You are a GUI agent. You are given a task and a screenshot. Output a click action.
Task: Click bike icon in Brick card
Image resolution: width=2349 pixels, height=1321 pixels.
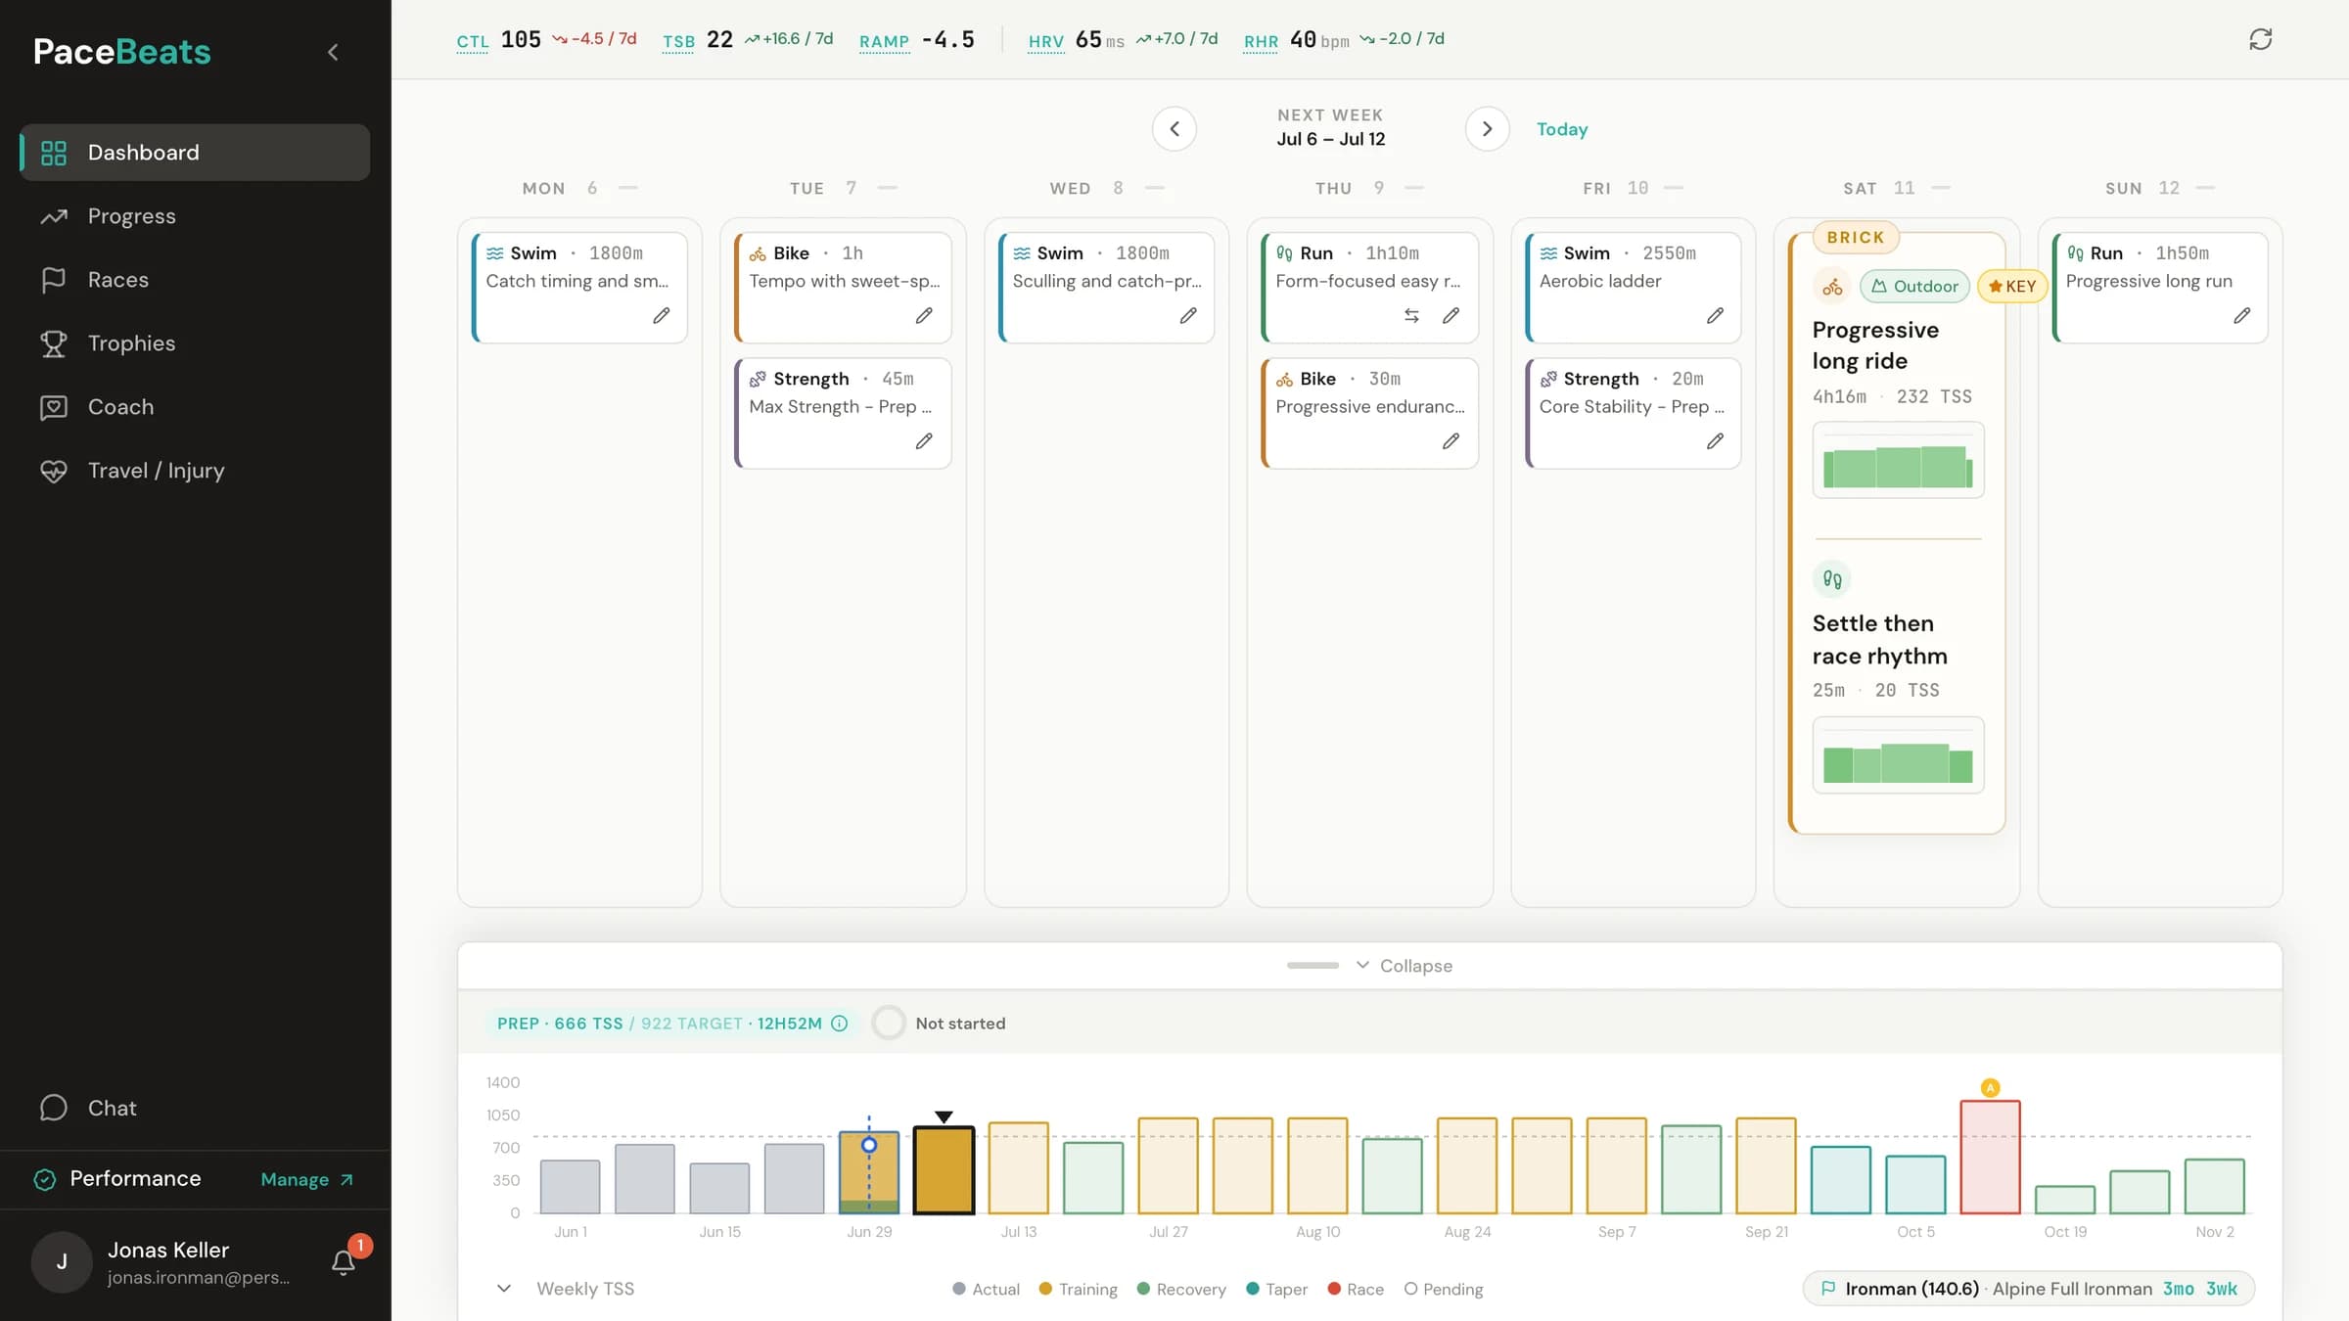(x=1832, y=286)
